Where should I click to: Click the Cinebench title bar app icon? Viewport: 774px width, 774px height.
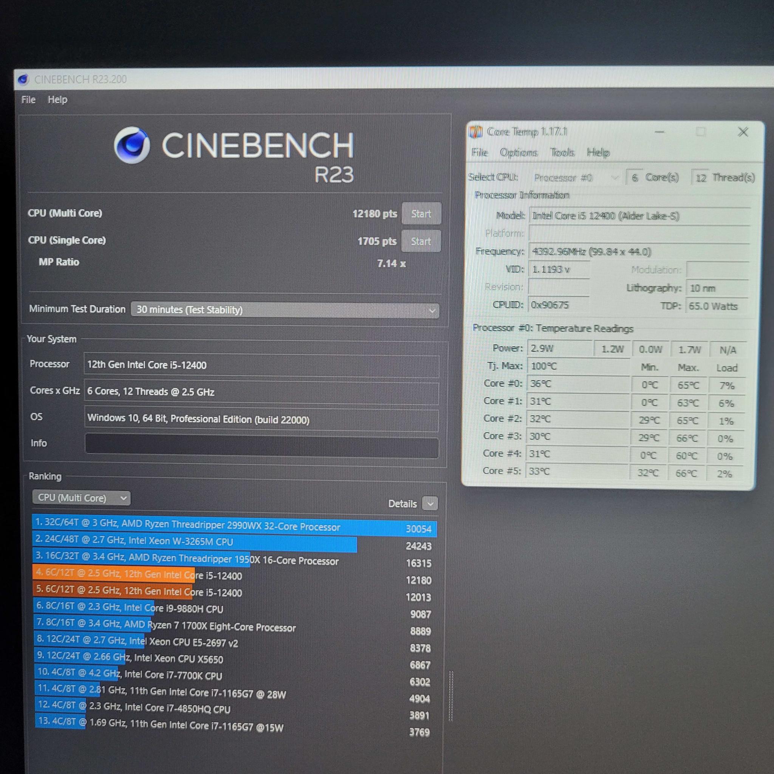point(23,79)
